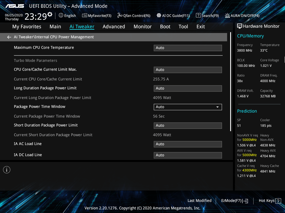The image size is (285, 213).
Task: Select Package Power Time Window label
Action: 40,107
